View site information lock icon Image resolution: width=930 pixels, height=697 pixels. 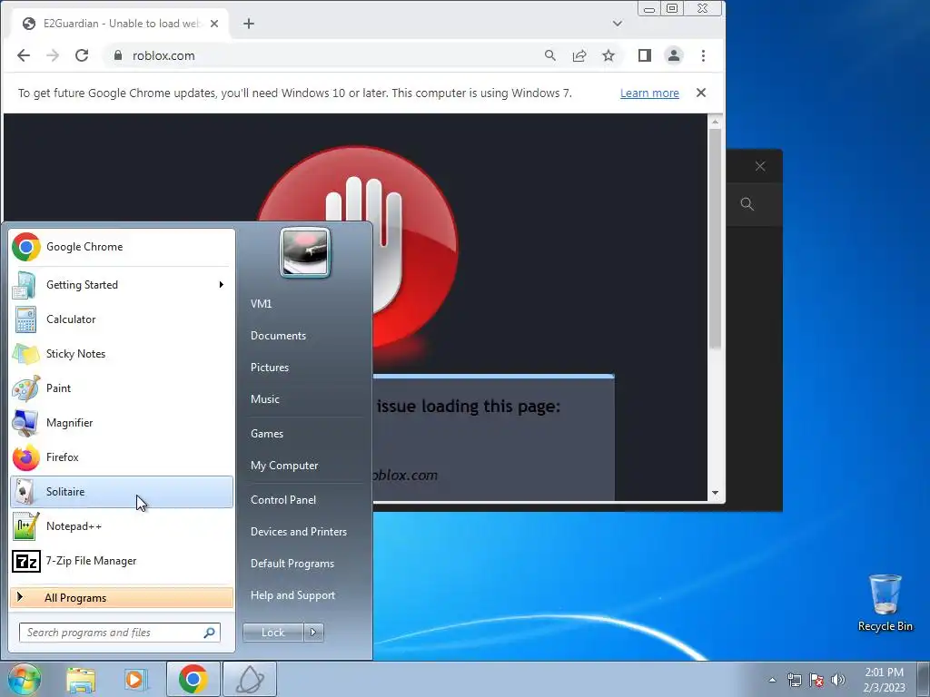point(118,55)
